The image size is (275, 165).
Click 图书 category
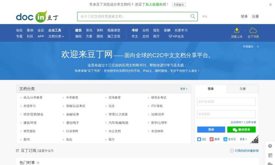tap(27, 140)
